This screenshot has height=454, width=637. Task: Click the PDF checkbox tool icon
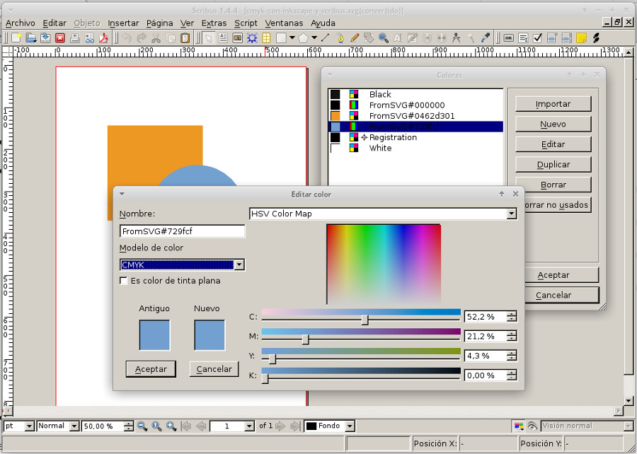pyautogui.click(x=537, y=38)
